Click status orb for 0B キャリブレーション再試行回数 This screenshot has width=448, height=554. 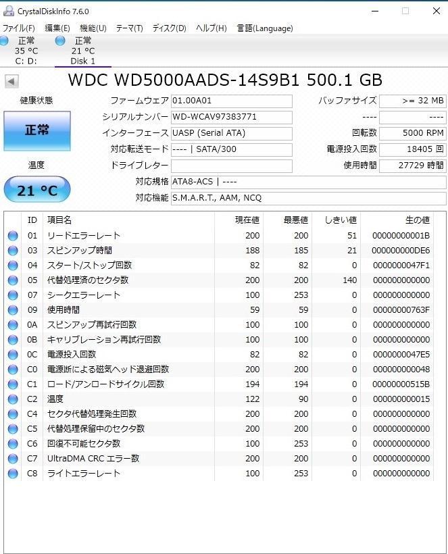click(13, 340)
